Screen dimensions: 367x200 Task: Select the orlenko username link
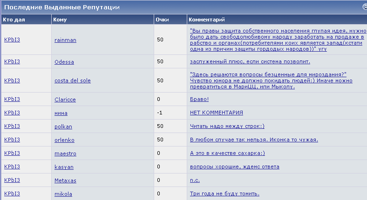click(65, 140)
